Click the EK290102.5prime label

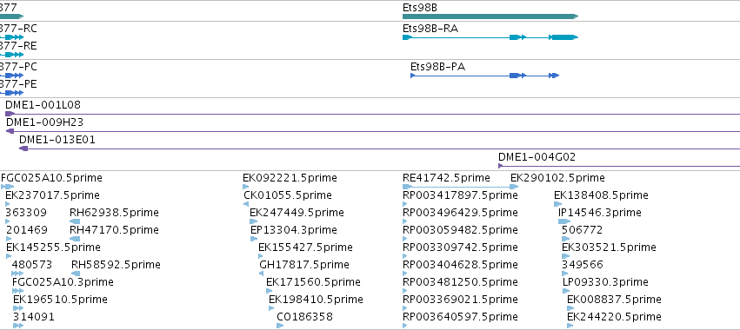557,178
